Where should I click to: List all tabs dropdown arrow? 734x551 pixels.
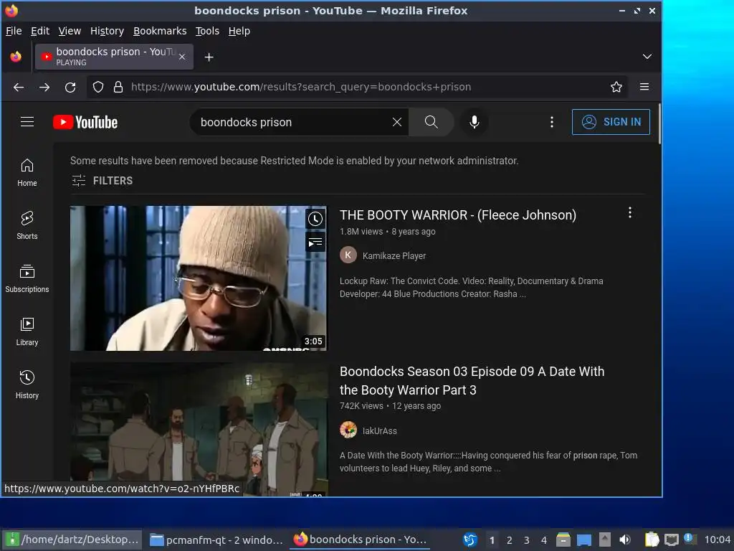pos(647,57)
